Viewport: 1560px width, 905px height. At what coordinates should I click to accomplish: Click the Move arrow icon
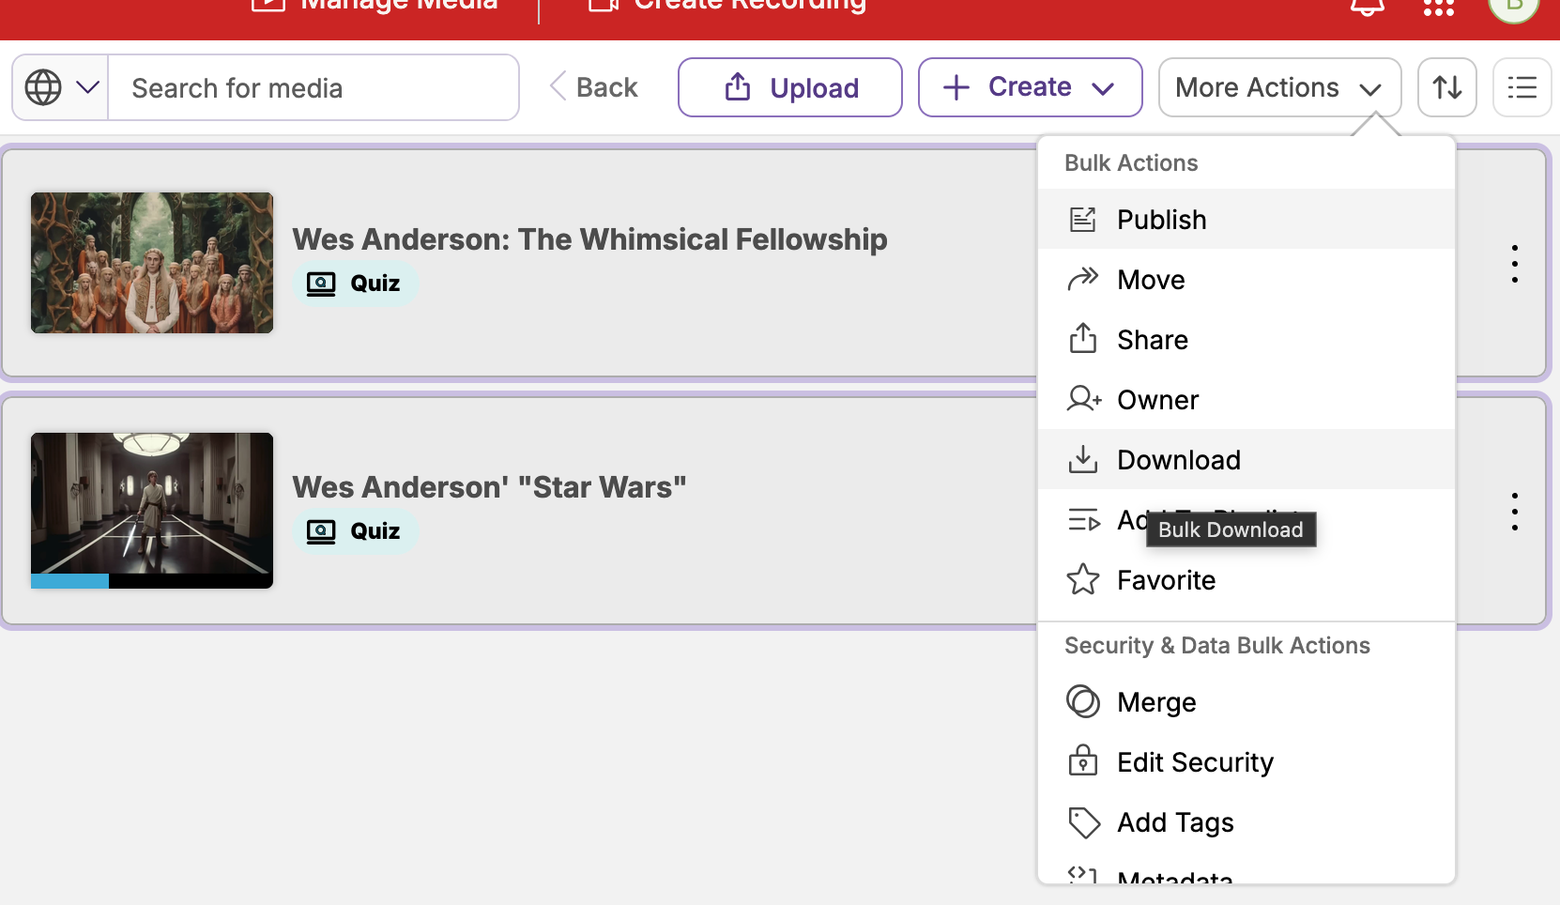coord(1083,280)
